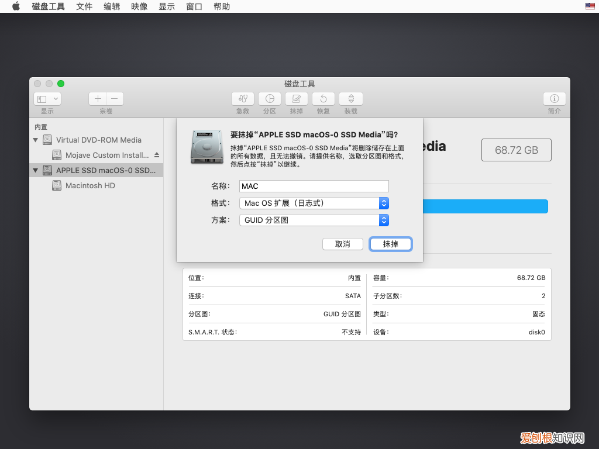599x449 pixels.
Task: Open the 方案 scheme dropdown
Action: 314,220
